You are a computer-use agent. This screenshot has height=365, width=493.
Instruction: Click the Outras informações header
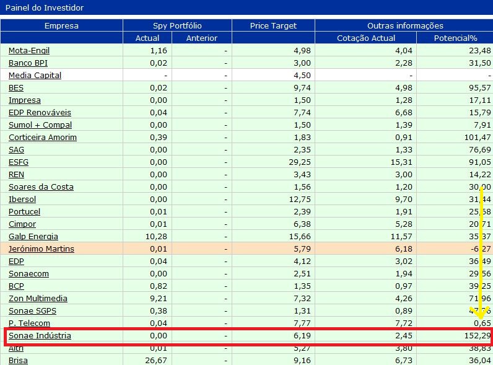coord(405,25)
